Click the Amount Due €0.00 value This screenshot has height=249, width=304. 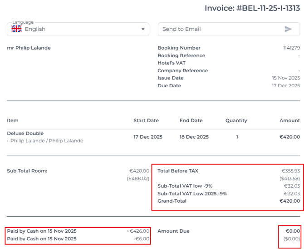tap(292, 231)
